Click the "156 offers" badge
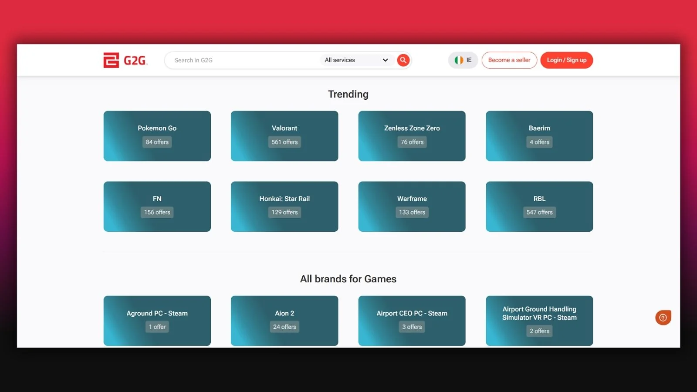Screen dimensions: 697x392 pyautogui.click(x=157, y=212)
